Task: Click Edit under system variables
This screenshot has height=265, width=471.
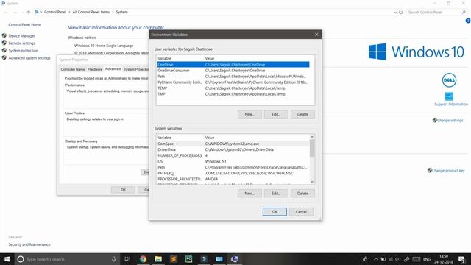Action: pos(276,194)
